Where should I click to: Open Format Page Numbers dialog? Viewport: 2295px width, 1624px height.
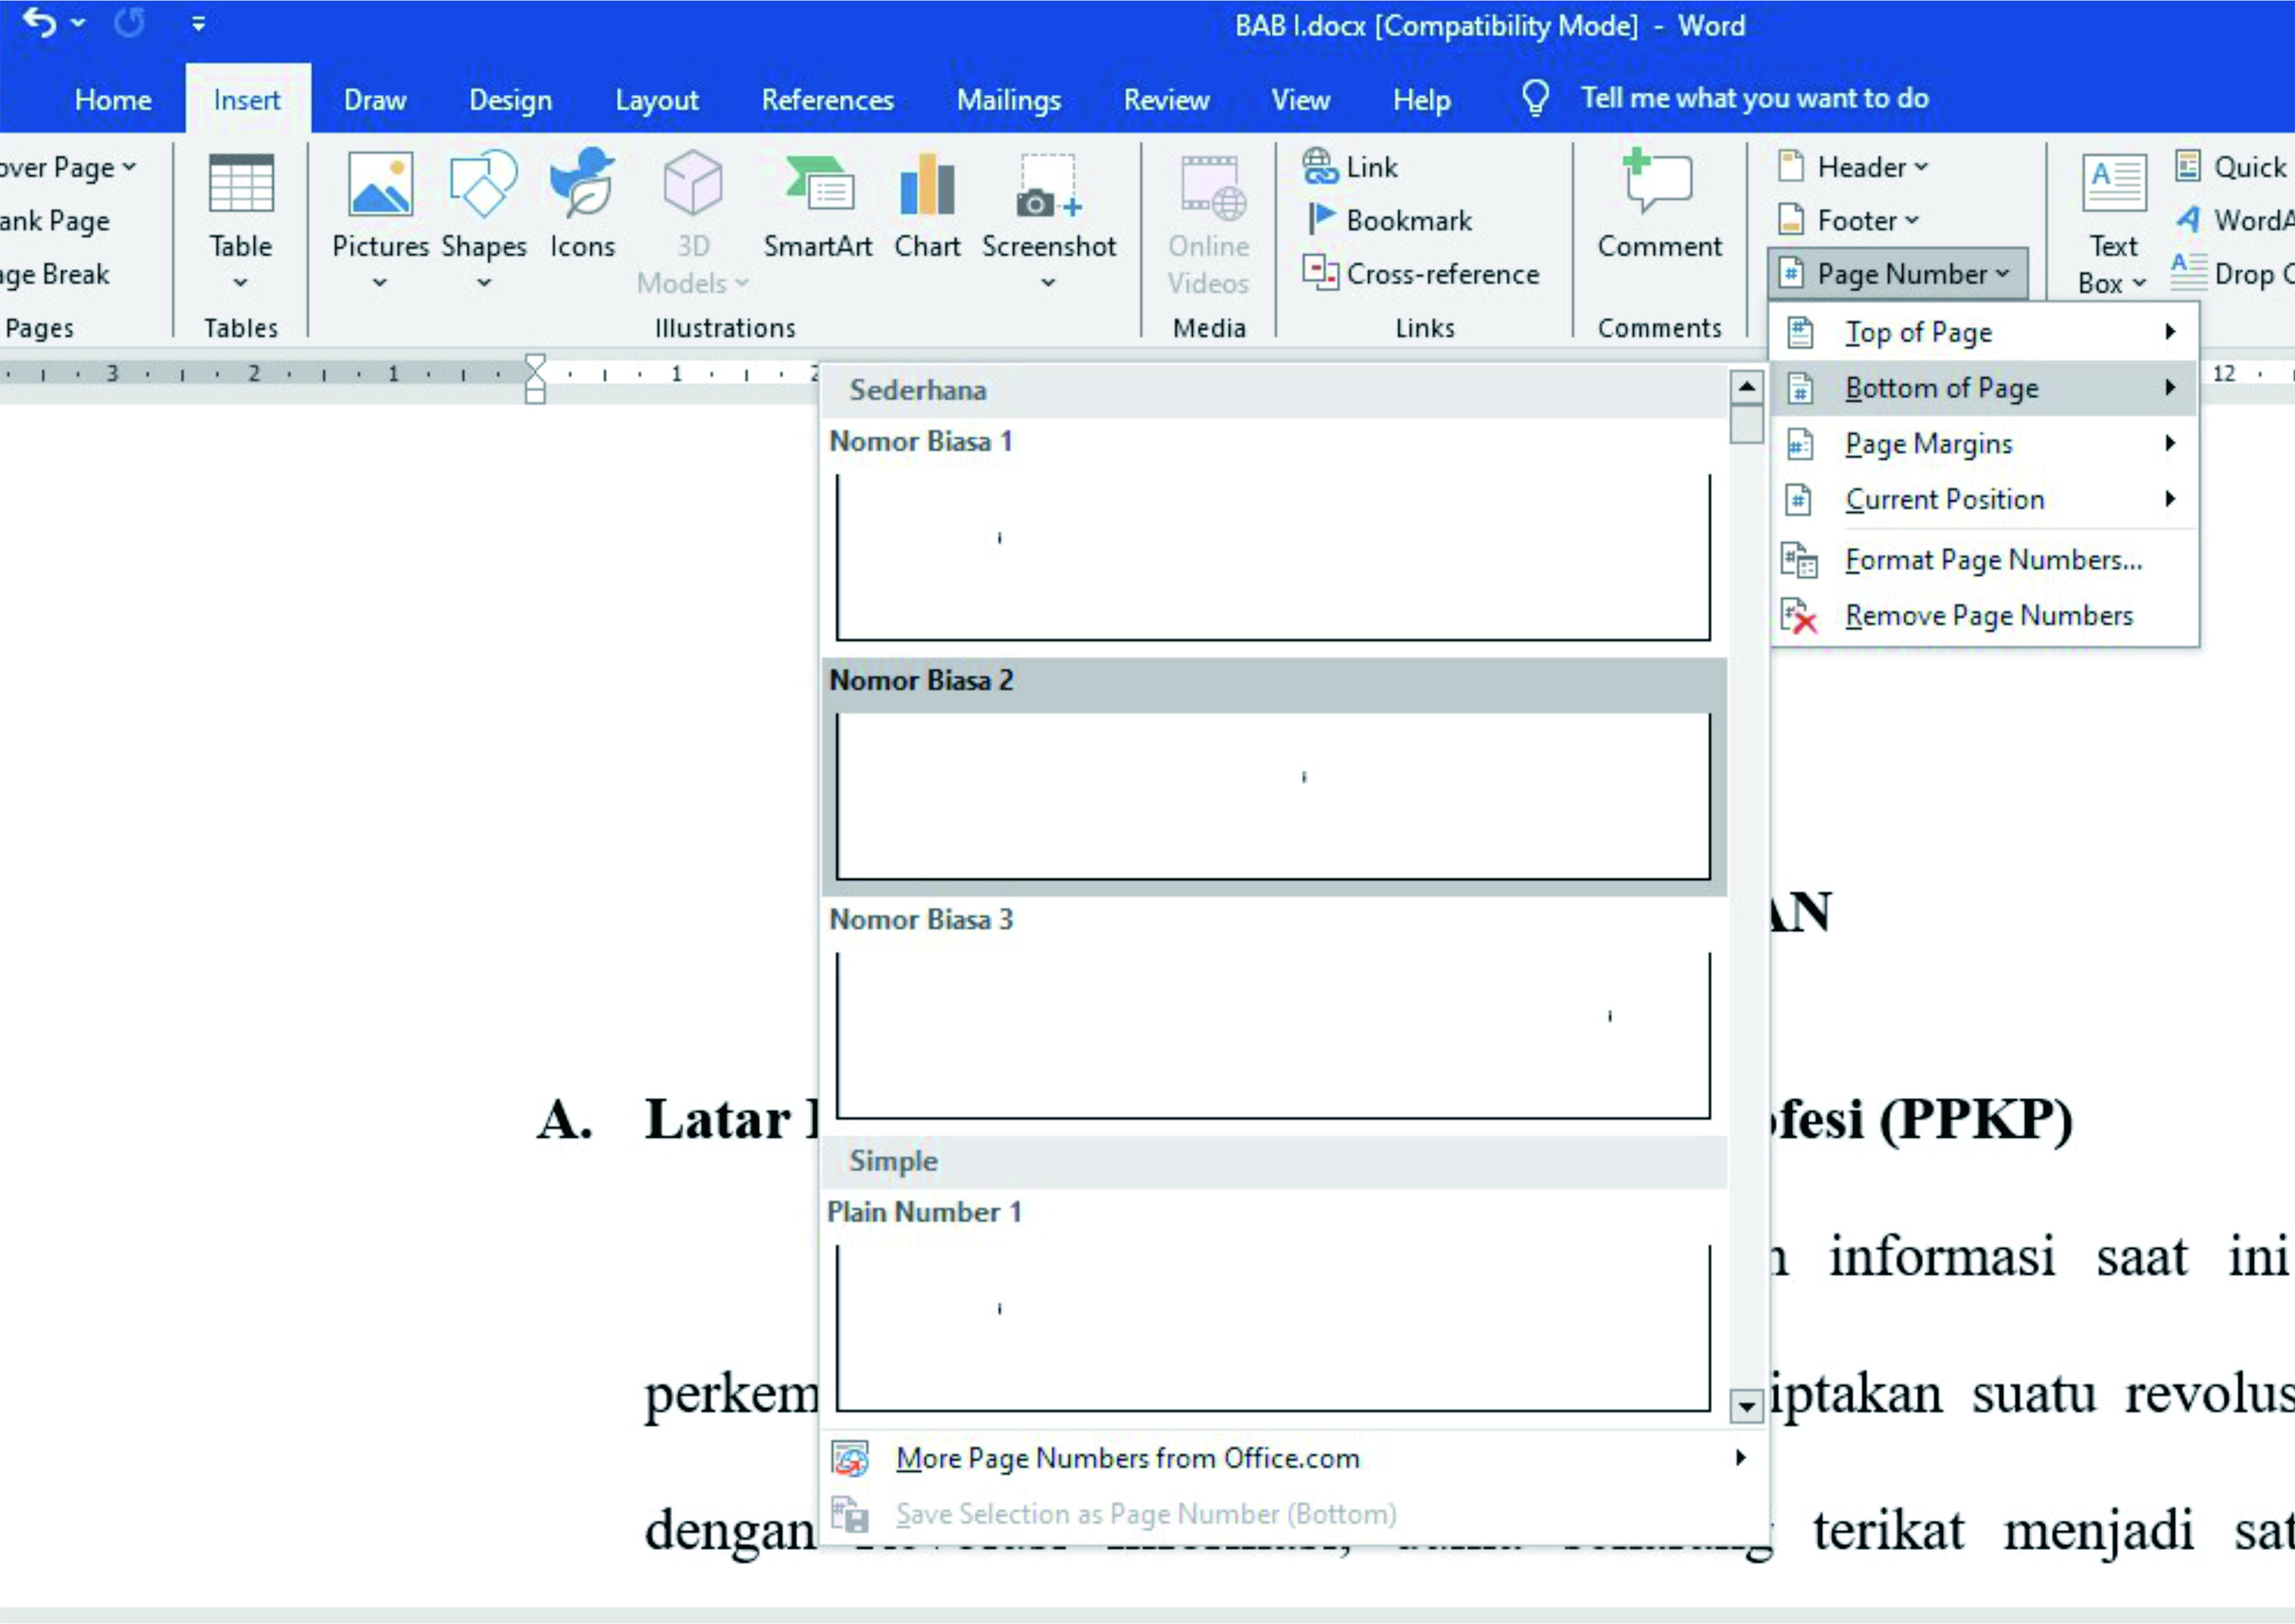(x=1992, y=560)
